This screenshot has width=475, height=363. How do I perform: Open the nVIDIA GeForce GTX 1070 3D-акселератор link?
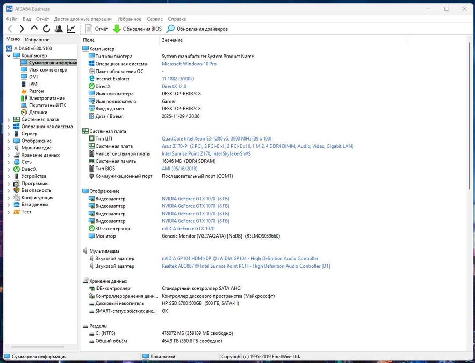[188, 228]
